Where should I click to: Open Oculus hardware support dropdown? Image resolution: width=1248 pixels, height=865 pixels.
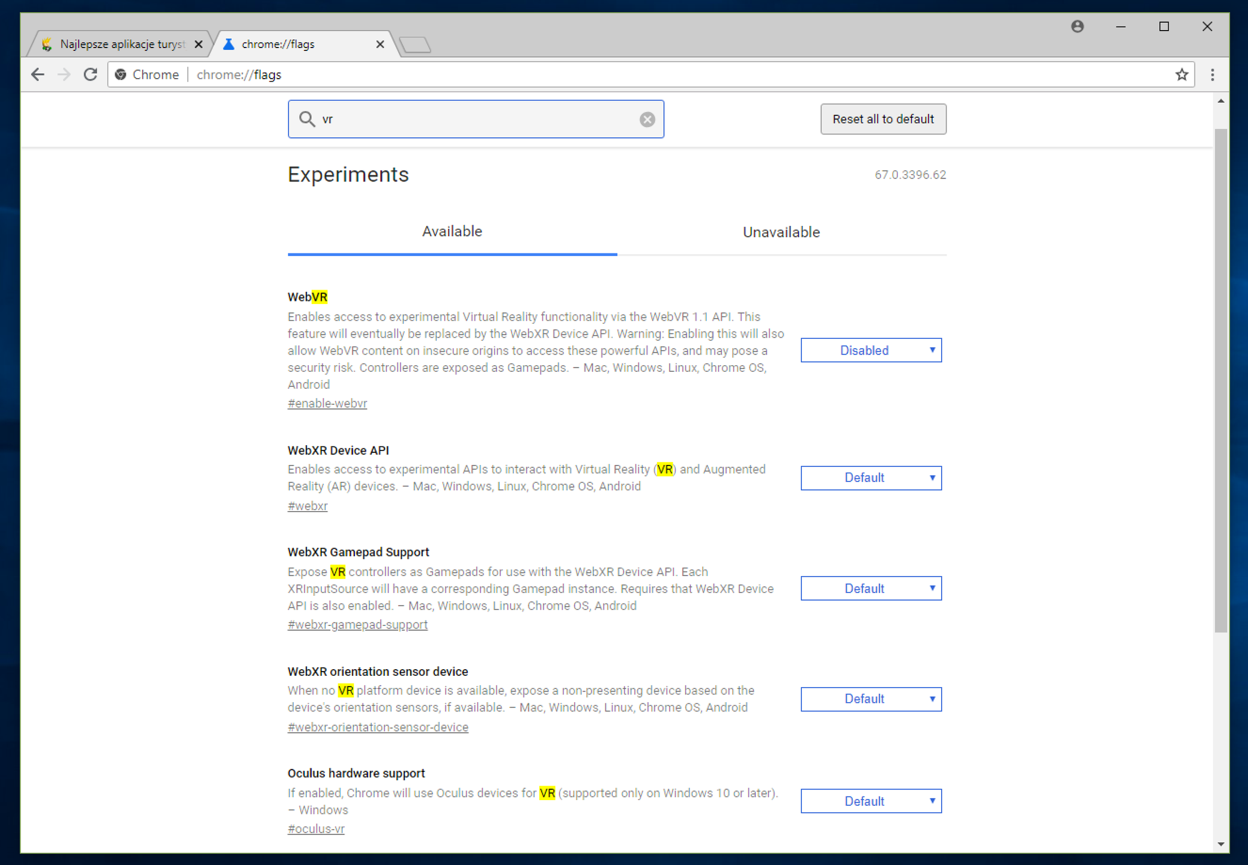tap(871, 801)
